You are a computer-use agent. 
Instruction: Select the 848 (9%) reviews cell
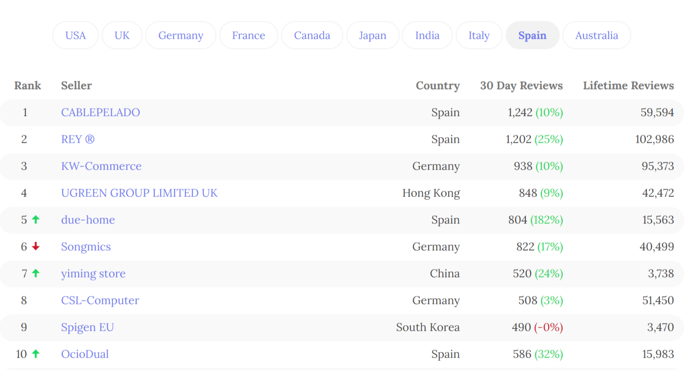(541, 193)
